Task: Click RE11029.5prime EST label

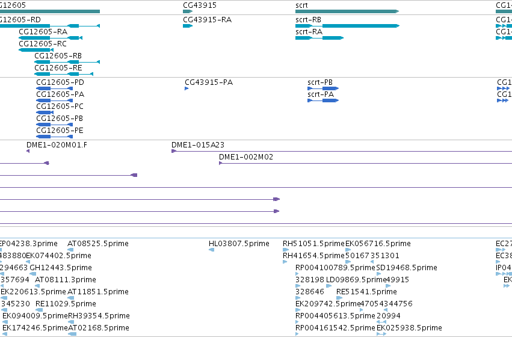Action: [x=66, y=304]
